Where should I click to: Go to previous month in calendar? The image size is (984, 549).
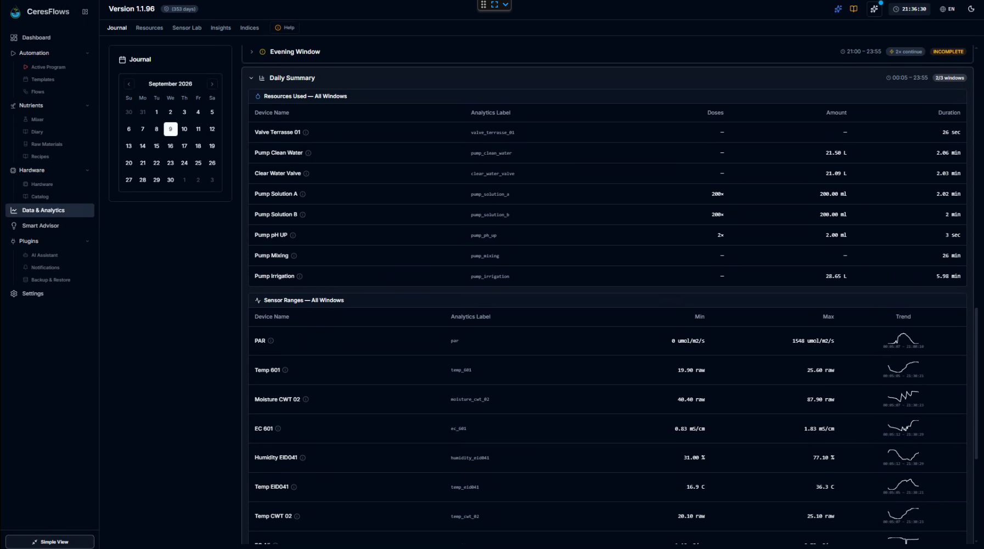129,84
